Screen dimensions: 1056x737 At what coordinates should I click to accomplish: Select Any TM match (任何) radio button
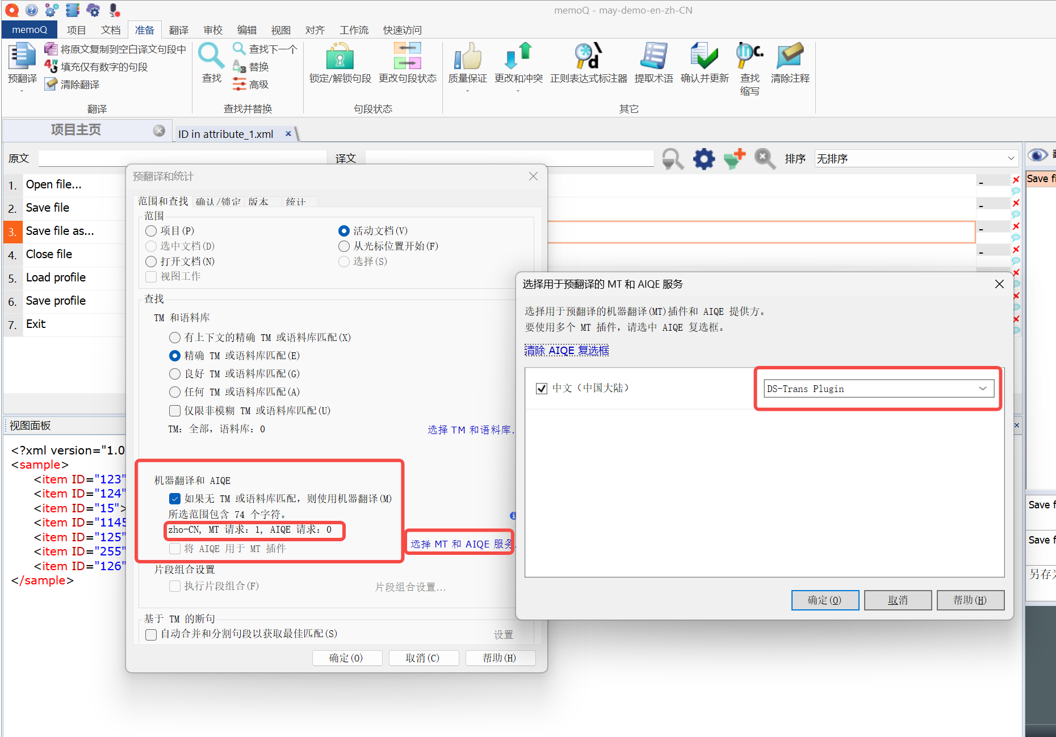(175, 392)
